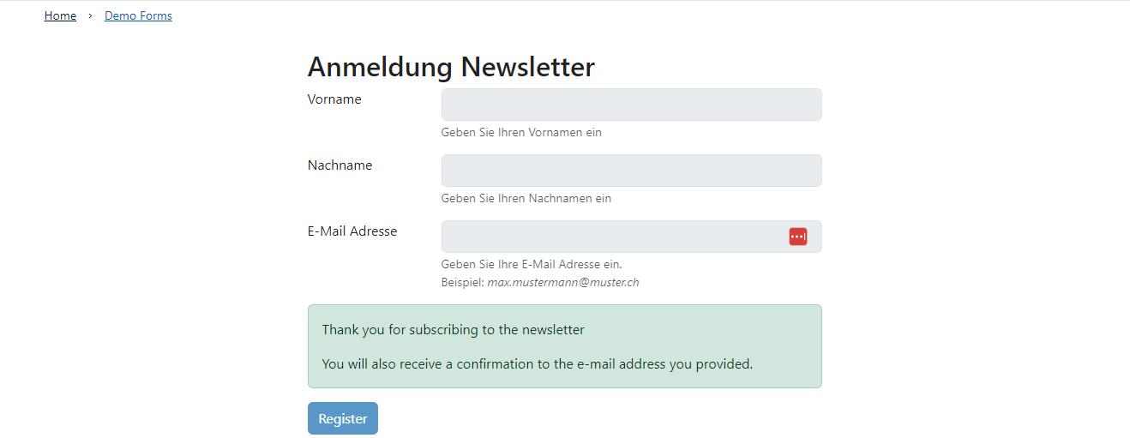
Task: Click the 'Geben Sie Ihren Vornamen ein' hint
Action: tap(521, 133)
